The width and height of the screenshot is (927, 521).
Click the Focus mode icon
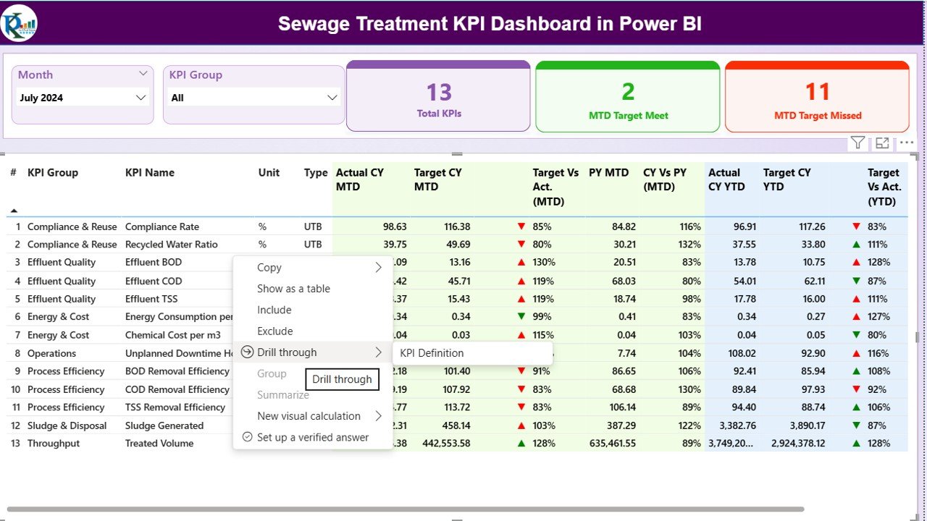pos(882,143)
